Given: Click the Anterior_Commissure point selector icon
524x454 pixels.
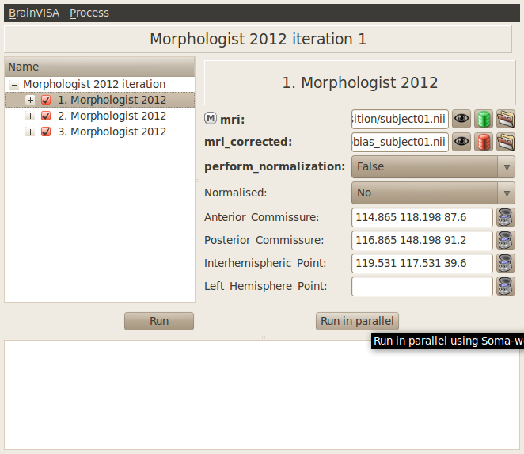Looking at the screenshot, I should tap(506, 217).
